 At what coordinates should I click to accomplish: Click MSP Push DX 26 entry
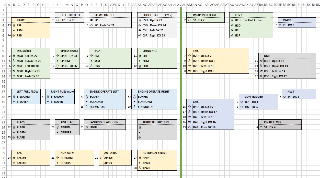(33, 76)
